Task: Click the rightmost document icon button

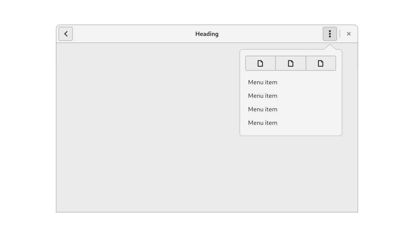Action: point(321,63)
